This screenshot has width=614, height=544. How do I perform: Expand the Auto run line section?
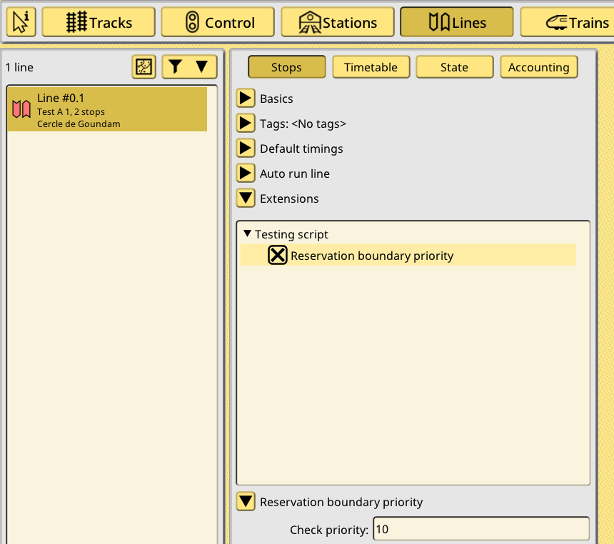pos(246,173)
